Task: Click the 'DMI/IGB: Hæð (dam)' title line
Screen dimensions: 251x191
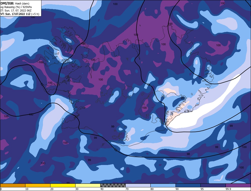Action: (x=15, y=3)
